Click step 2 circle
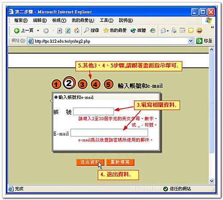The height and width of the screenshot is (200, 223). click(x=69, y=83)
